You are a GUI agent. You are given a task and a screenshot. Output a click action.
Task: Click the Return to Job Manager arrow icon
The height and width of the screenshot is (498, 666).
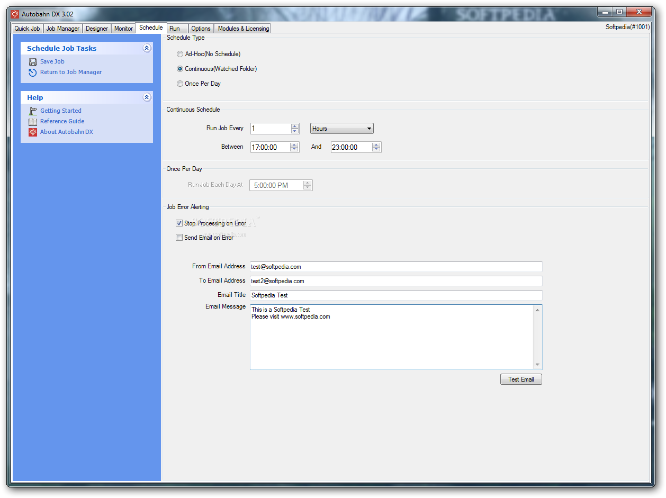coord(33,73)
